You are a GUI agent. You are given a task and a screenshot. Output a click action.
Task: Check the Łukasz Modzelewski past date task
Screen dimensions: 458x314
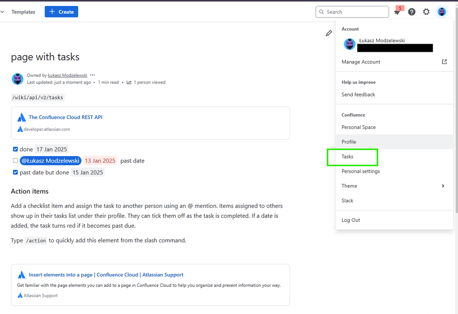(x=16, y=161)
